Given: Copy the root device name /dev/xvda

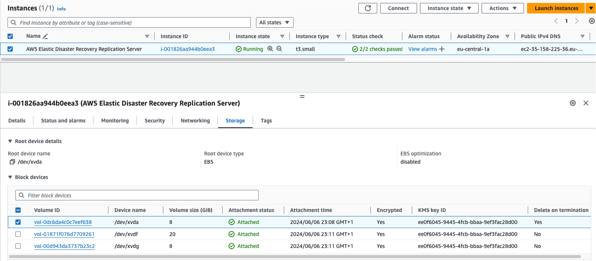Looking at the screenshot, I should coord(12,162).
